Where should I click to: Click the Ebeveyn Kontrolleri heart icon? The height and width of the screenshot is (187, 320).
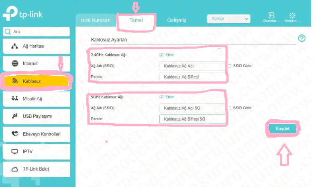pyautogui.click(x=15, y=134)
